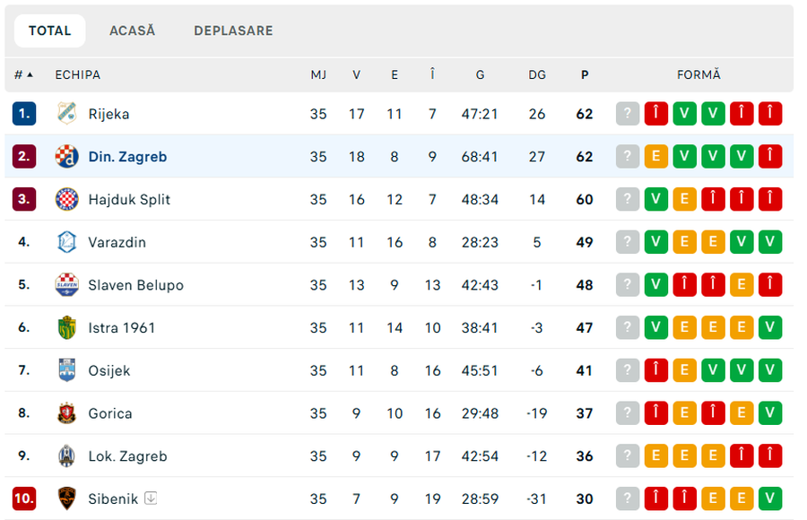Screen dimensions: 807x520
Task: Switch to the DEPLASARE tab
Action: pyautogui.click(x=234, y=30)
